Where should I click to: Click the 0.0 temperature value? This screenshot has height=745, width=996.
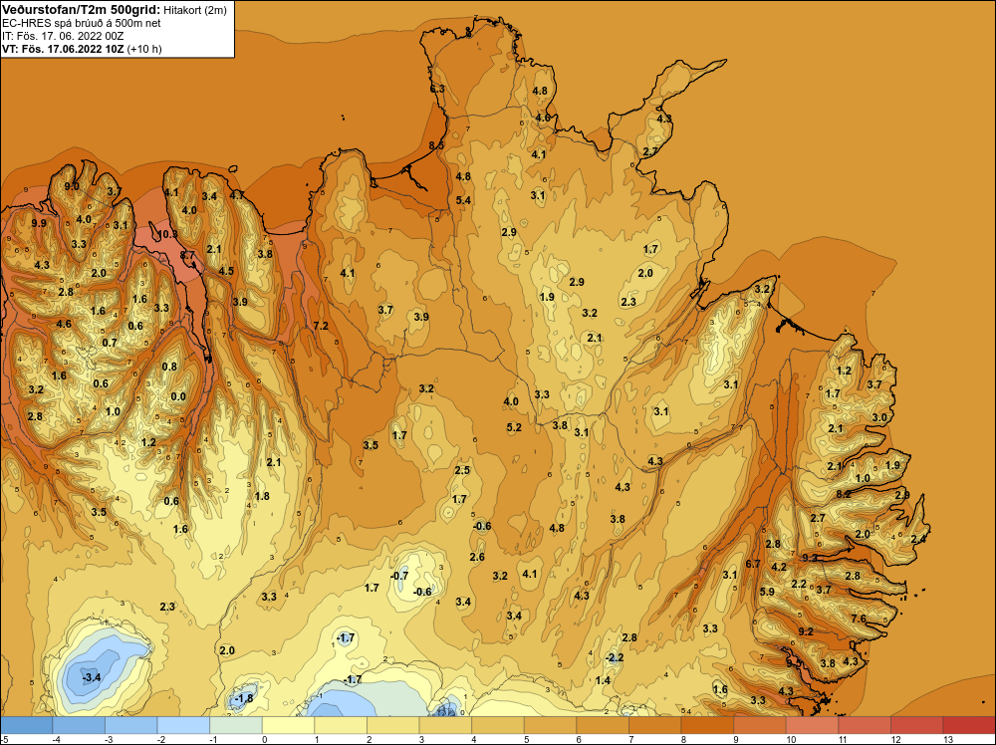[x=178, y=397]
